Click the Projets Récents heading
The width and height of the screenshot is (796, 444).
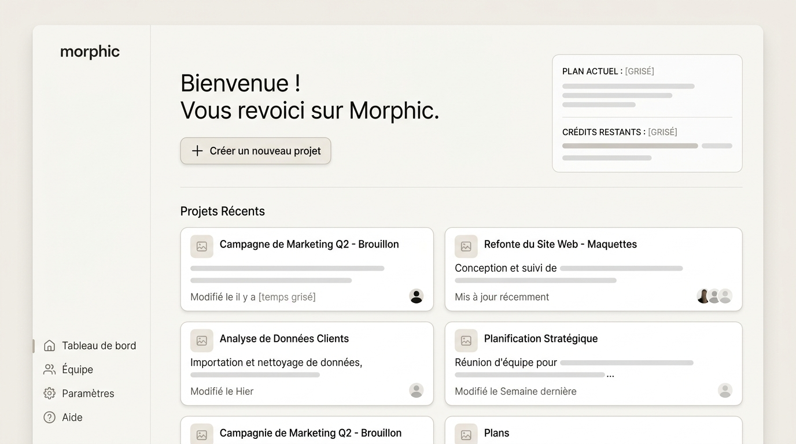click(223, 211)
